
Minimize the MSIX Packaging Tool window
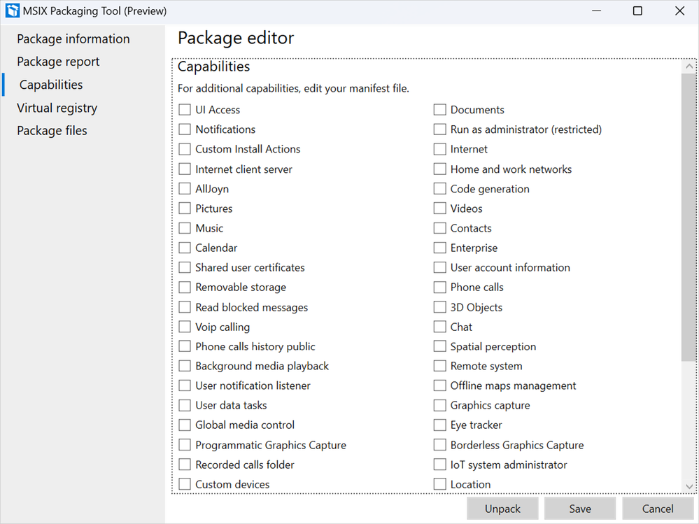(x=596, y=10)
